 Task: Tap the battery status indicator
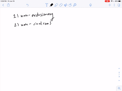pos(120,1)
